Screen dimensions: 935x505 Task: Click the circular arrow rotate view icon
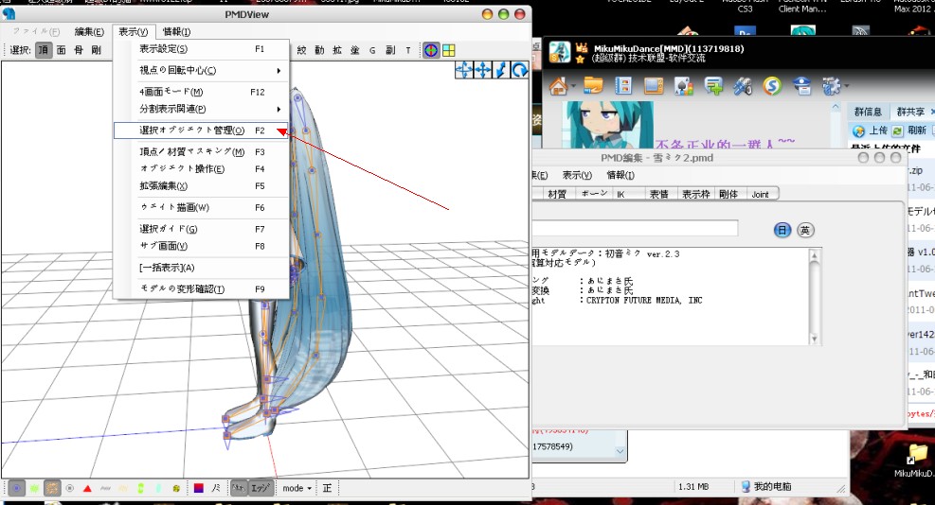519,70
